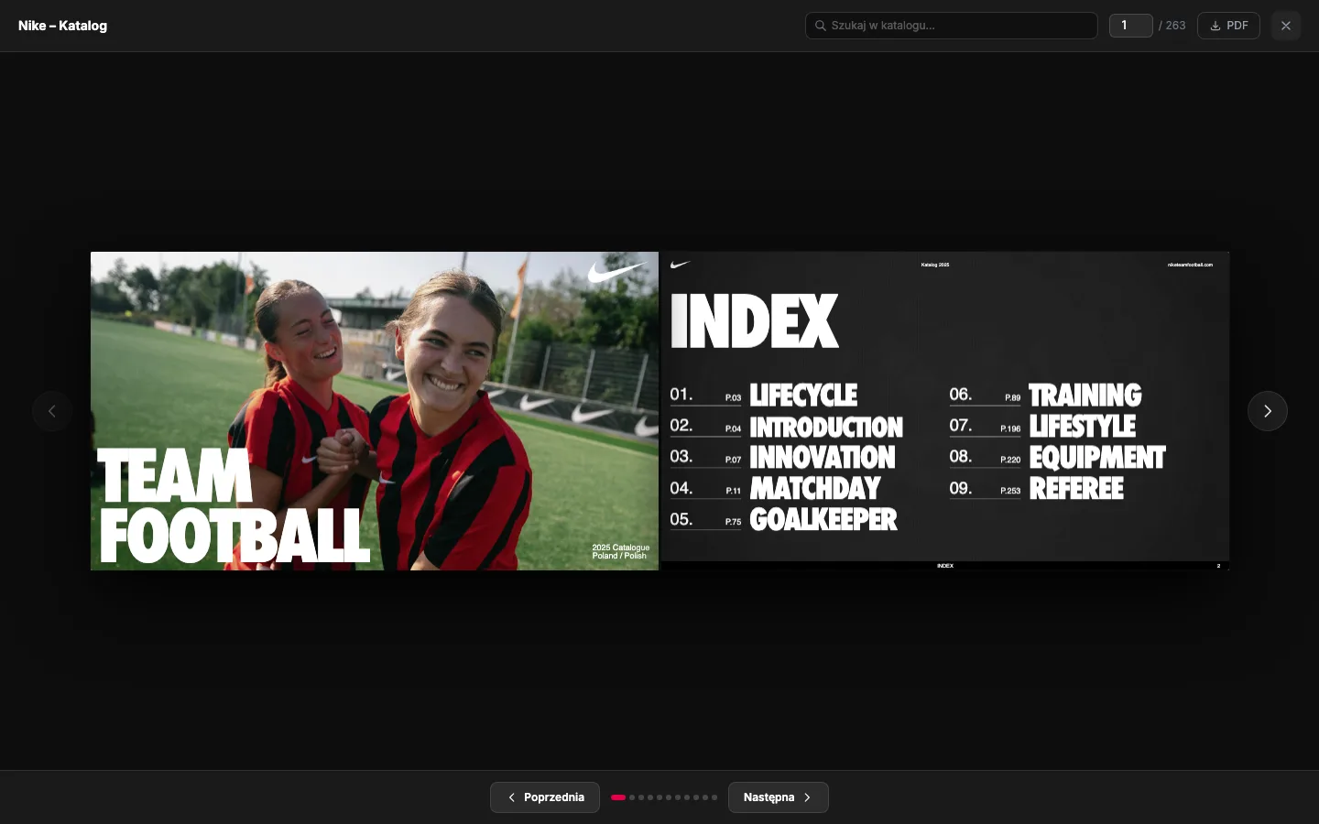Viewport: 1319px width, 824px height.
Task: Click the niketeamfootball.com text on the index page
Action: click(x=1190, y=265)
